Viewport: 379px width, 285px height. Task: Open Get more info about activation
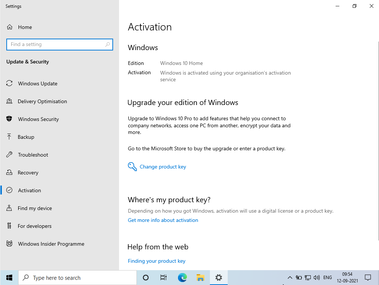163,220
